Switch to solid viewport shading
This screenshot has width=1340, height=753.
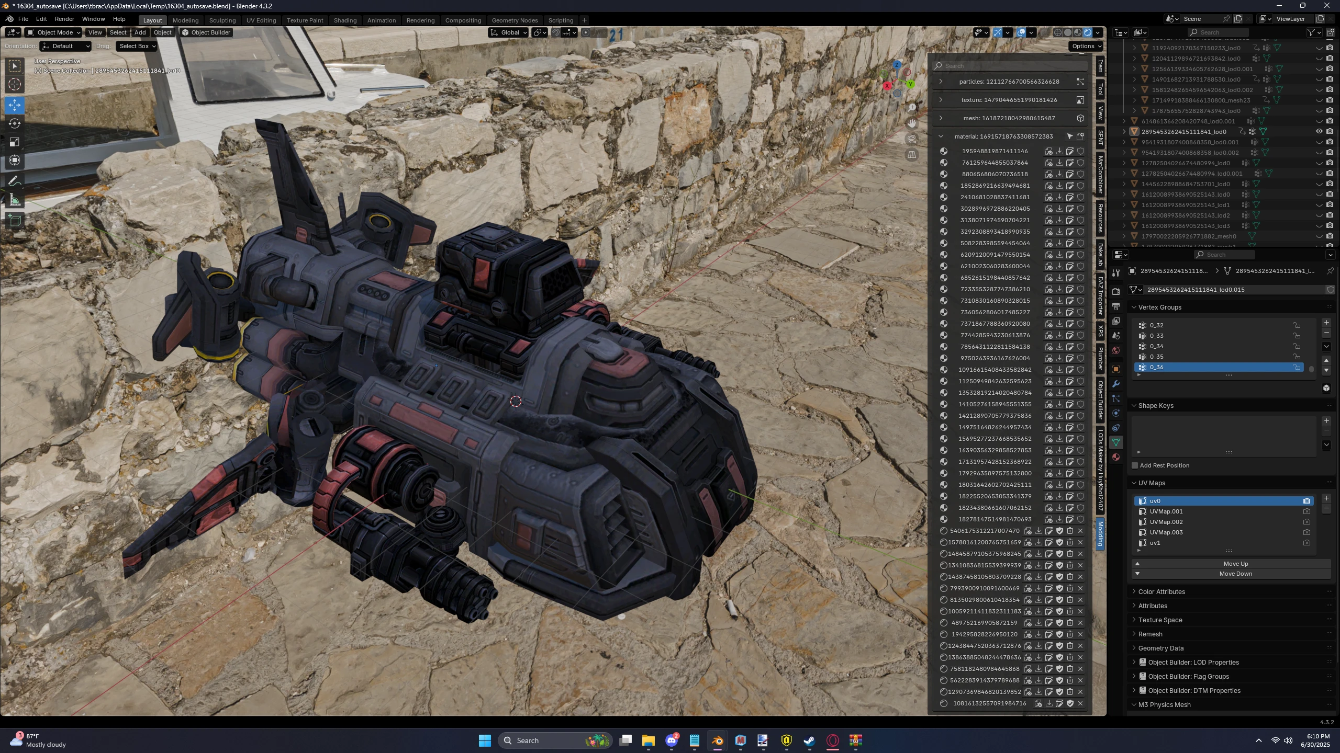1068,32
